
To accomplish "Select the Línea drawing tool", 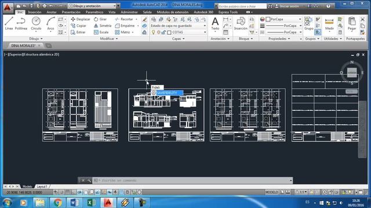I will (x=9, y=24).
